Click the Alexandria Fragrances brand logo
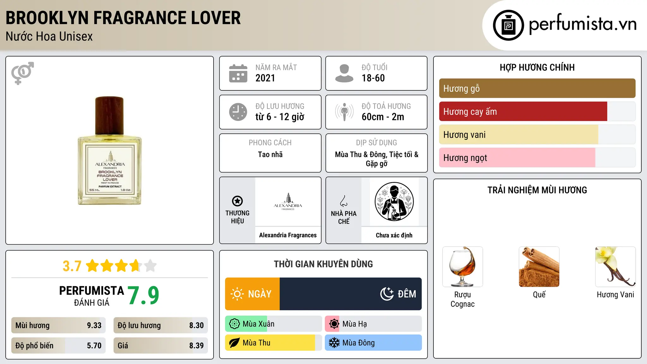The width and height of the screenshot is (647, 364). pos(288,202)
